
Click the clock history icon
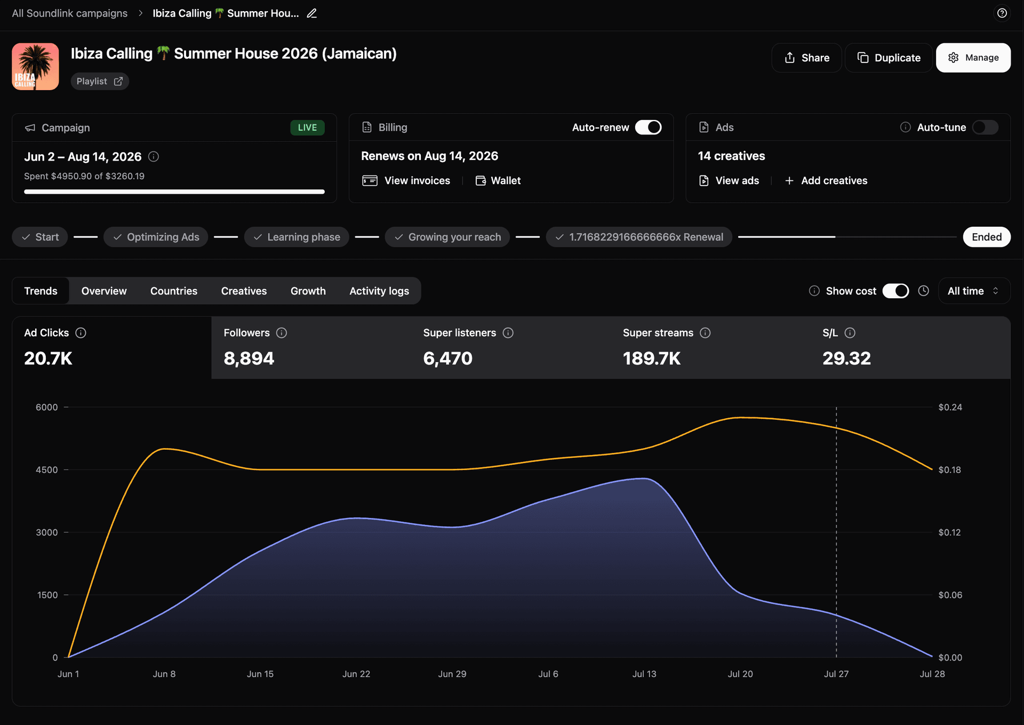point(924,291)
